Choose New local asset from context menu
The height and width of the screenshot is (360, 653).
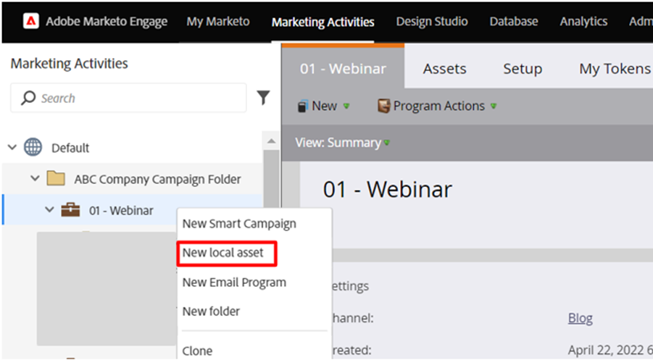point(222,253)
